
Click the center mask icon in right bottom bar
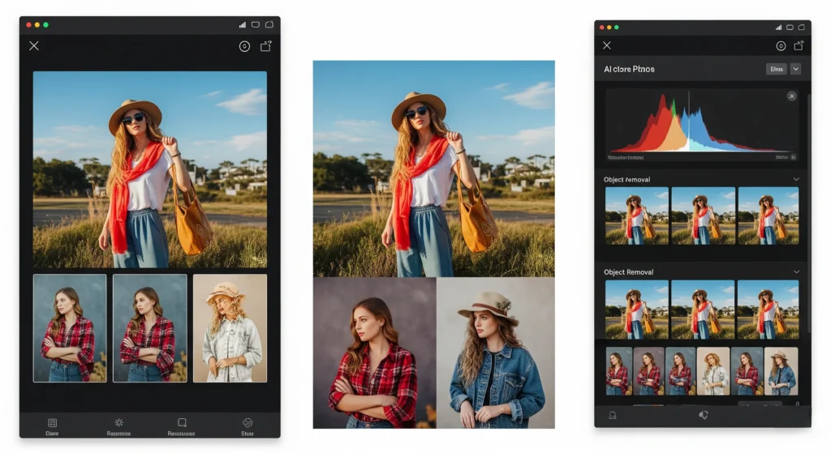(704, 416)
